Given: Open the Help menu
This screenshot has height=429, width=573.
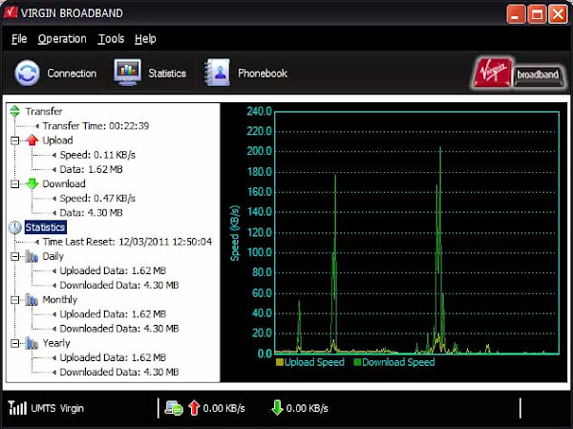Looking at the screenshot, I should coord(145,38).
